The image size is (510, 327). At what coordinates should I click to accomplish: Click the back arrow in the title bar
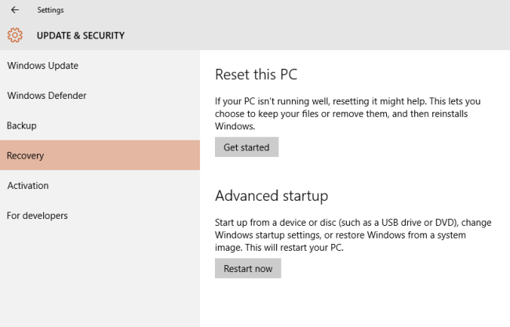(x=15, y=10)
